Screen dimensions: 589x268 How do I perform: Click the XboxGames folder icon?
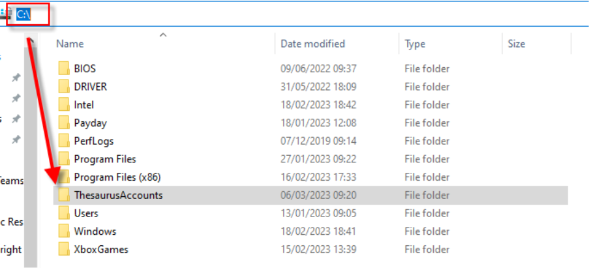[x=64, y=249]
